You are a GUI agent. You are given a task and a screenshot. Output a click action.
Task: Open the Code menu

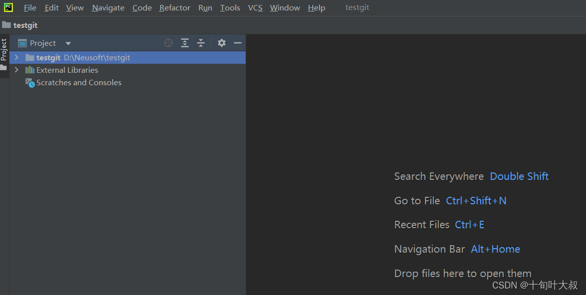tap(142, 8)
